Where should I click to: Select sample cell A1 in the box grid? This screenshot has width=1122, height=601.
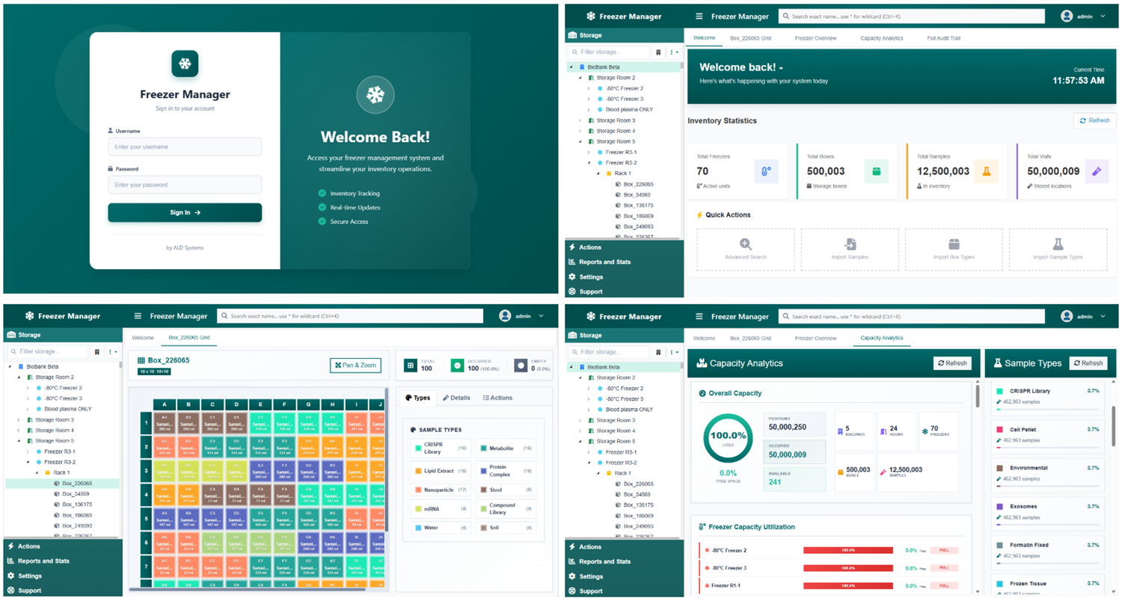pos(164,424)
